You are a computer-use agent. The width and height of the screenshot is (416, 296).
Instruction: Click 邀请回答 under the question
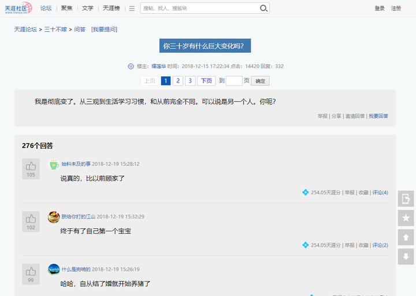[x=355, y=116]
